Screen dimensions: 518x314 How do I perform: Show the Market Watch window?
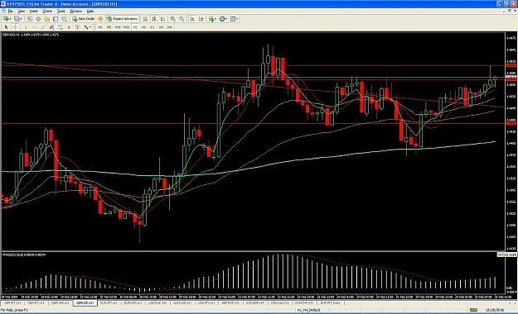pyautogui.click(x=29, y=19)
